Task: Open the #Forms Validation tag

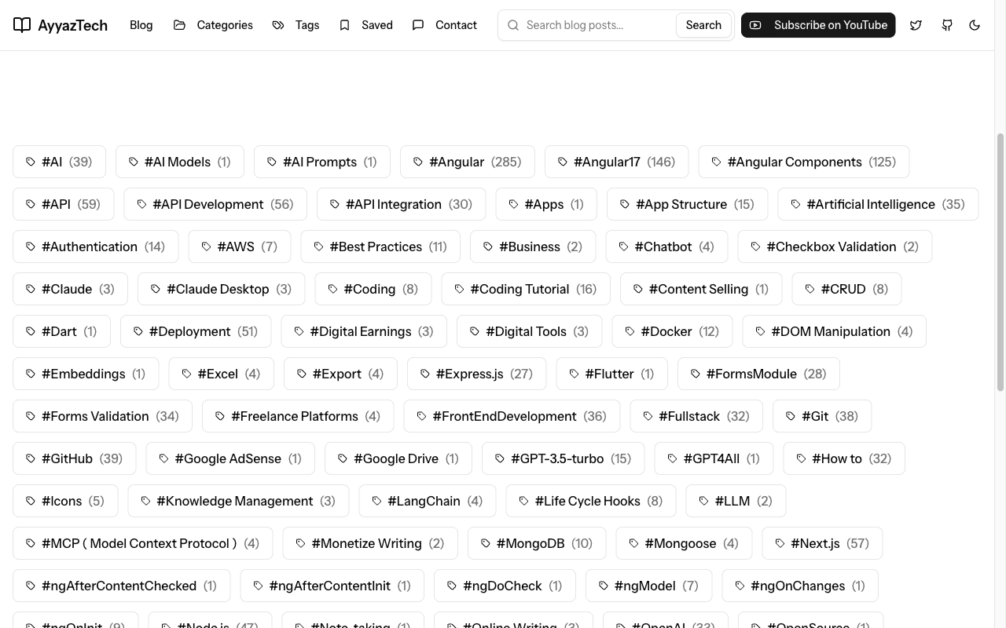Action: pyautogui.click(x=103, y=416)
